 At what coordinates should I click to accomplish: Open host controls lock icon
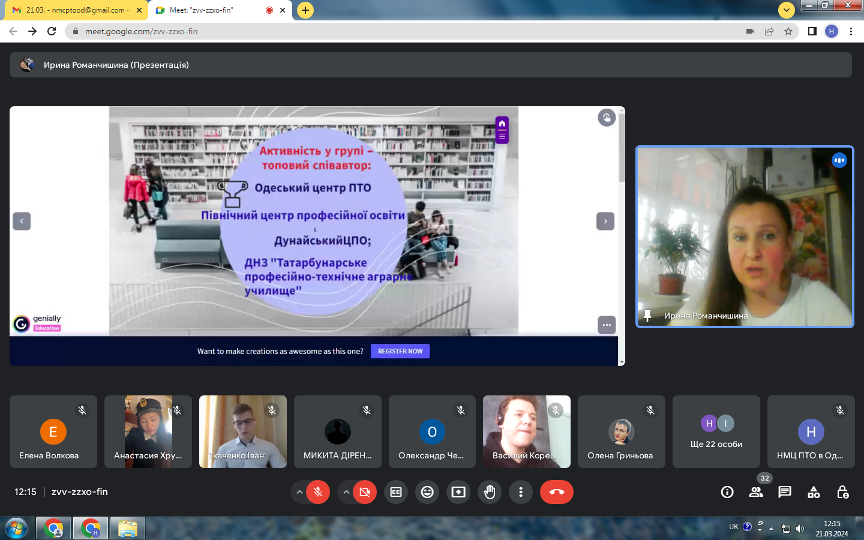842,492
